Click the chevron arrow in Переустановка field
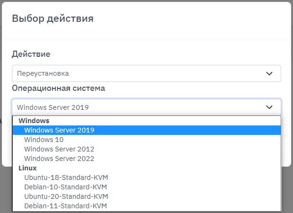 [x=269, y=73]
